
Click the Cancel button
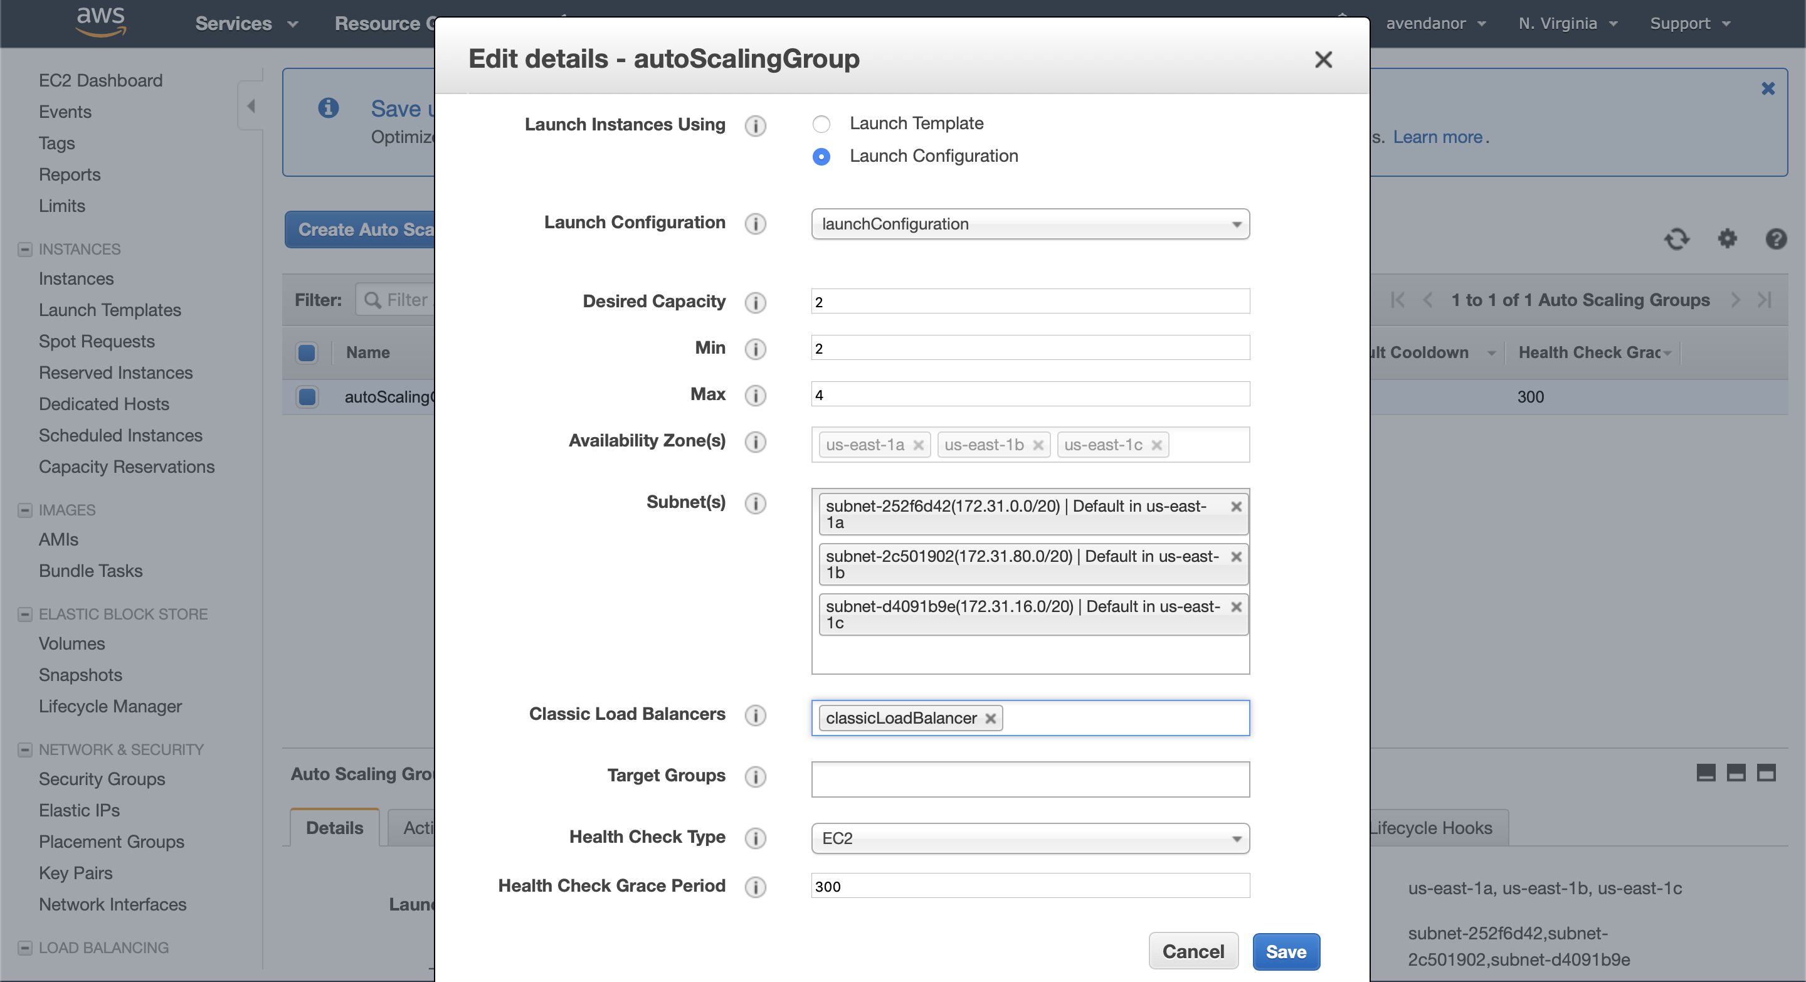1193,951
